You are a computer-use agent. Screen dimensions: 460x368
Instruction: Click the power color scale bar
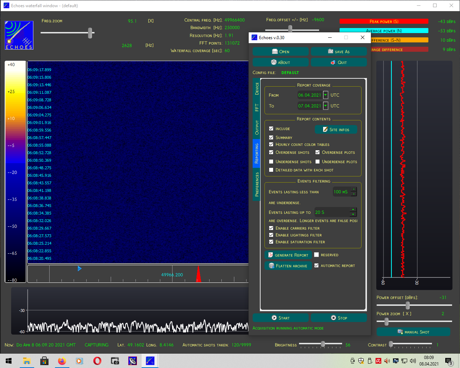pos(15,172)
